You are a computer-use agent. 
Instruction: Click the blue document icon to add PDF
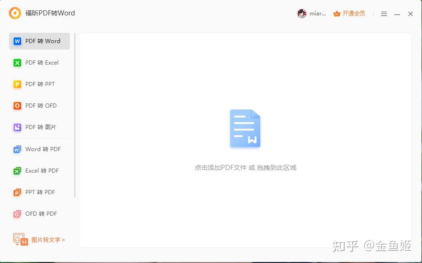pos(245,128)
